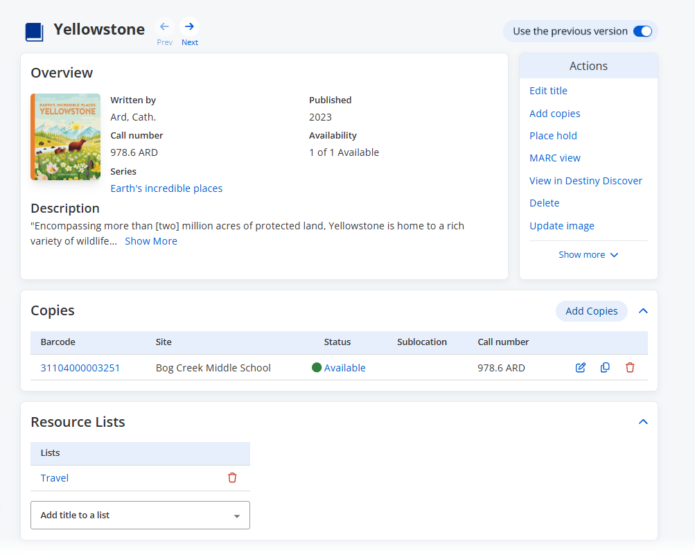This screenshot has height=555, width=695.
Task: Click the Yellowstone book cover thumbnail
Action: pyautogui.click(x=66, y=137)
